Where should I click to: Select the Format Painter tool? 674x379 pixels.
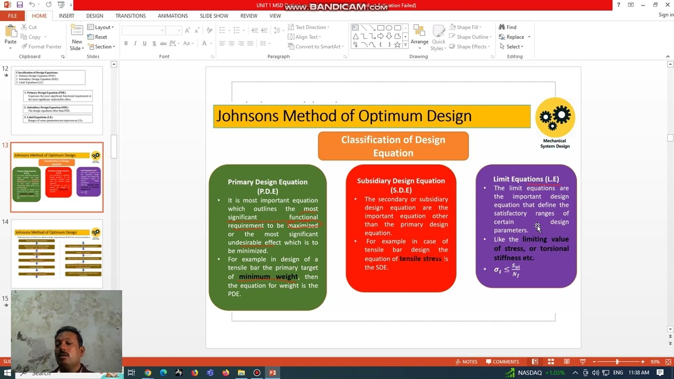tap(41, 46)
